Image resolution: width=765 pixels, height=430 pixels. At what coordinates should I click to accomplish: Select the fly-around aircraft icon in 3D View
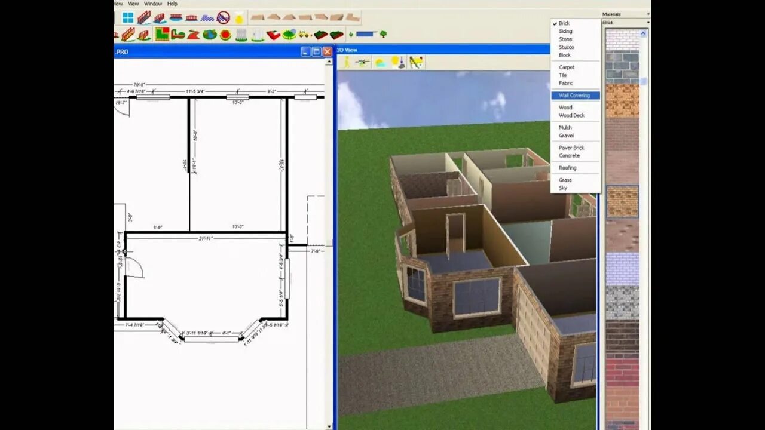click(363, 62)
